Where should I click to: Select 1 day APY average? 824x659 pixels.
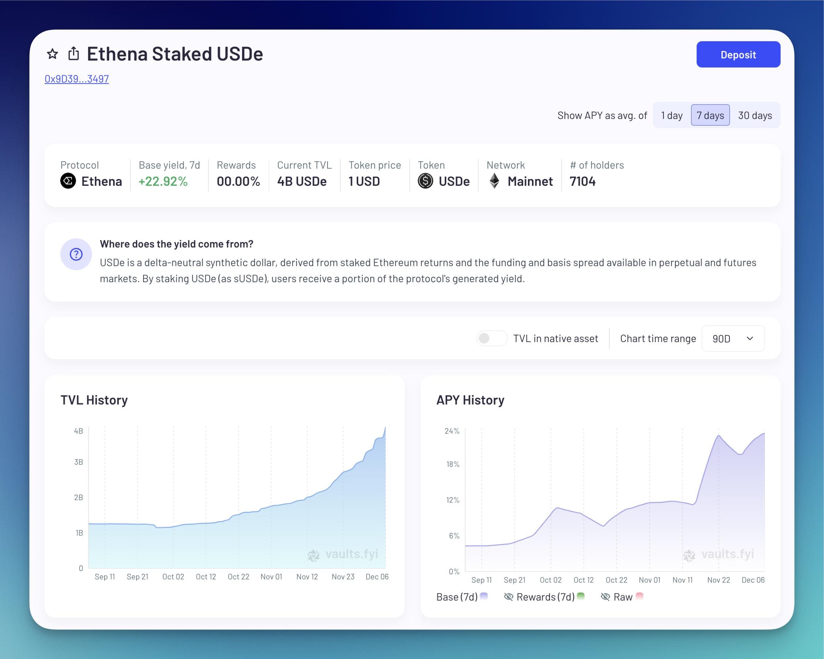pos(672,115)
